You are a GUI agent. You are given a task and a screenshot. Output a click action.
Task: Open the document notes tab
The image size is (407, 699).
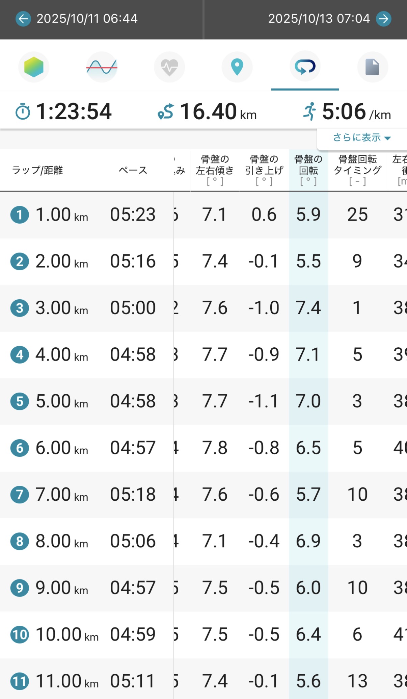(x=372, y=67)
